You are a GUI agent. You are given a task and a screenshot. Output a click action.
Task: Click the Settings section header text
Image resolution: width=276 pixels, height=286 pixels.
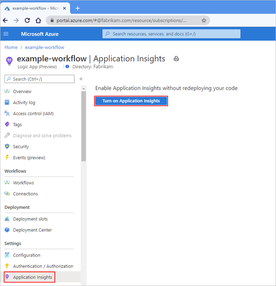click(x=13, y=244)
